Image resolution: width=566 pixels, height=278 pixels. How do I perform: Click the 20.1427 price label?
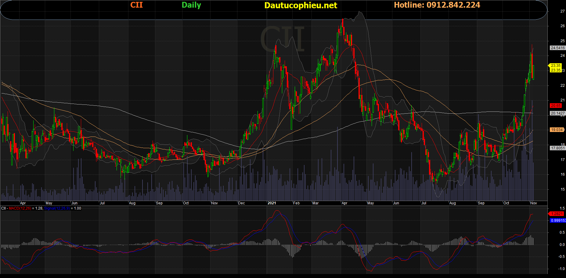pyautogui.click(x=557, y=113)
